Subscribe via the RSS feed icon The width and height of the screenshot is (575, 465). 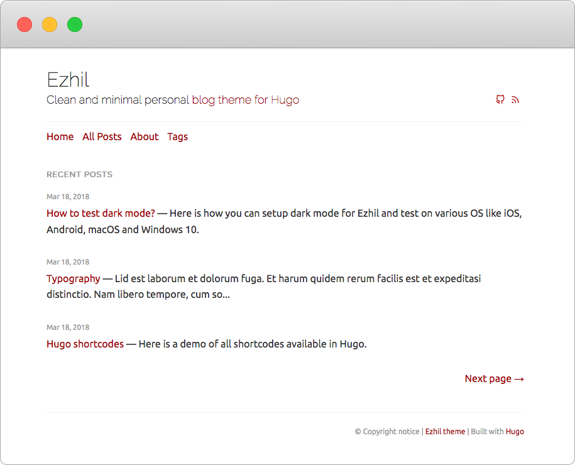(x=515, y=100)
